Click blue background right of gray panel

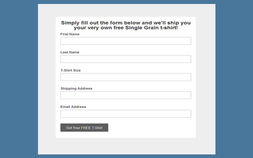pos(234,79)
